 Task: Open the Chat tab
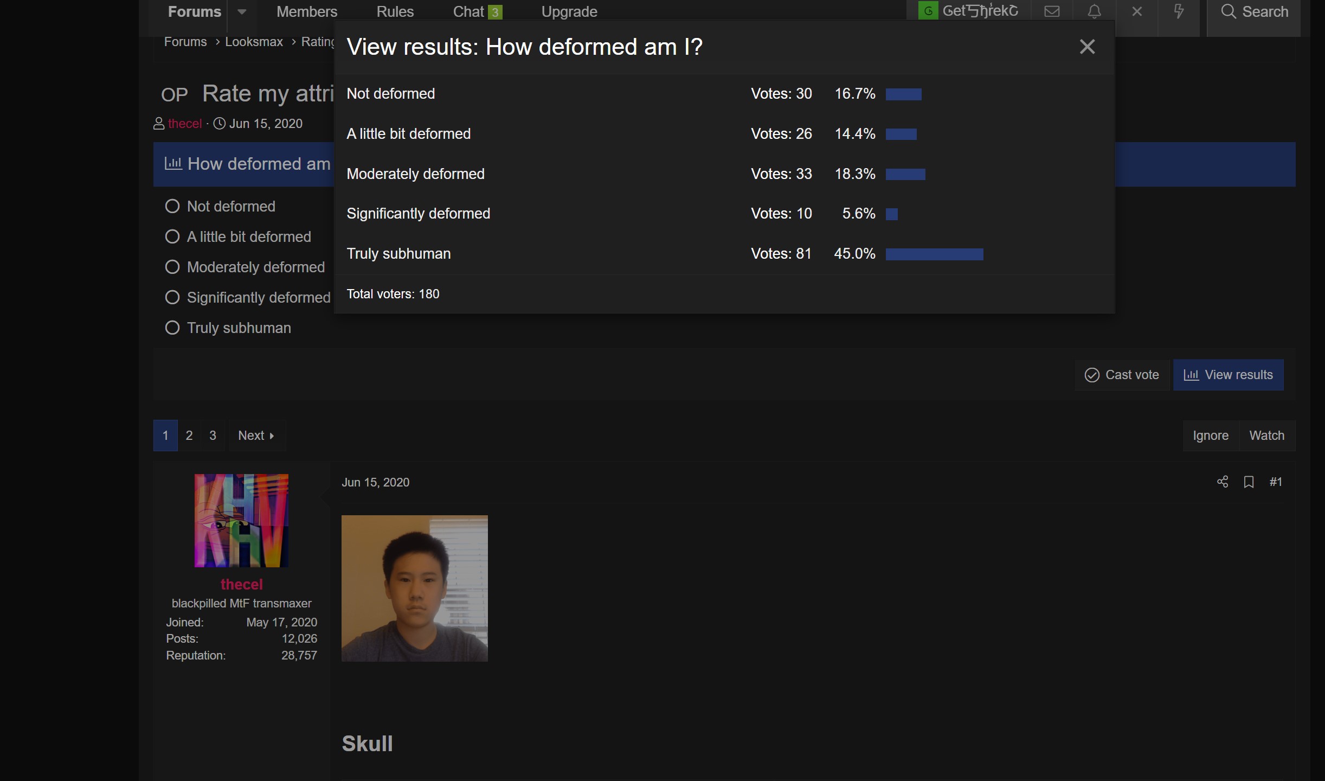[x=477, y=11]
